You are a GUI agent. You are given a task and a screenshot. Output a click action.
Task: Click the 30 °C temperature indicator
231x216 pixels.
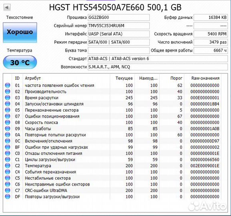click(x=20, y=62)
